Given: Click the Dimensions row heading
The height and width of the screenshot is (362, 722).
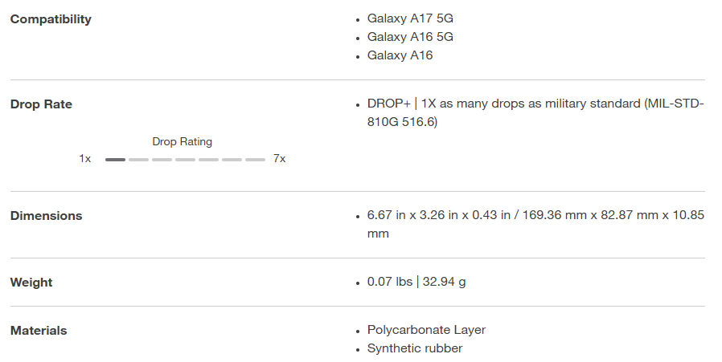Looking at the screenshot, I should point(46,216).
